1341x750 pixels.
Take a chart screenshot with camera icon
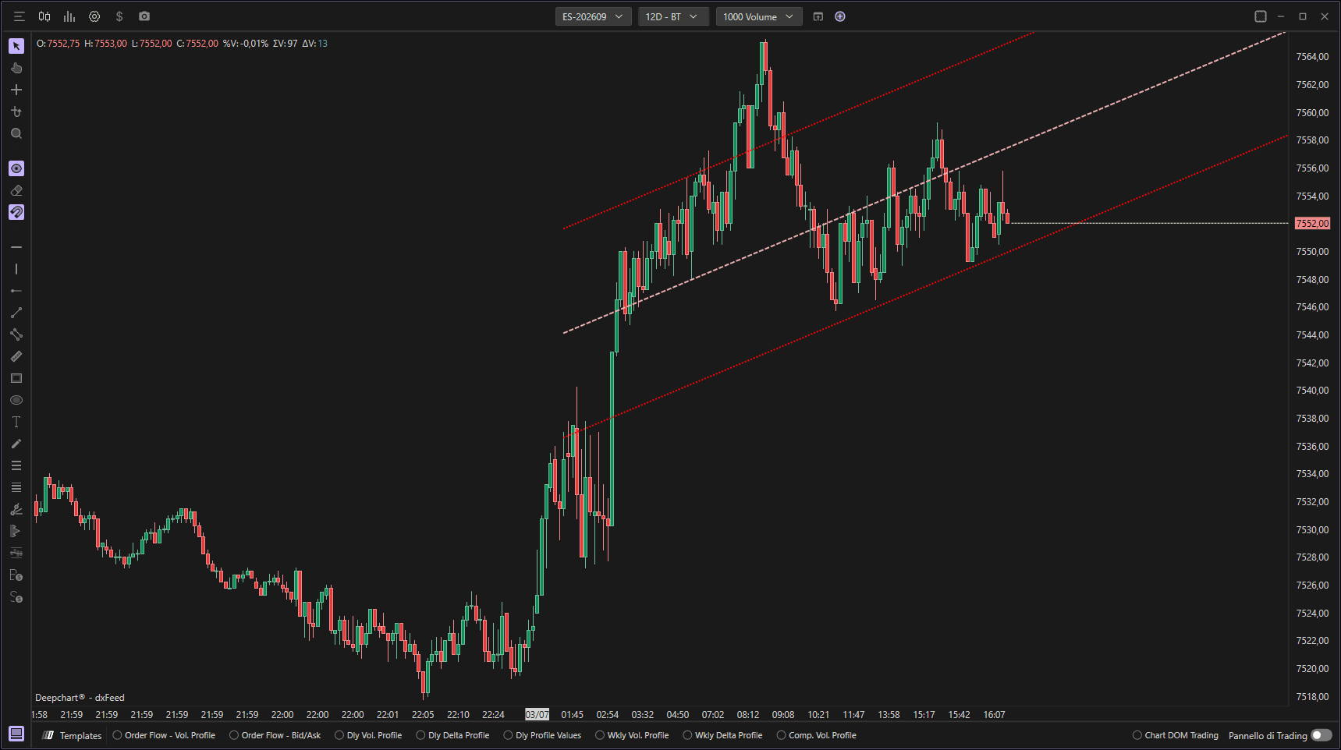pyautogui.click(x=144, y=16)
